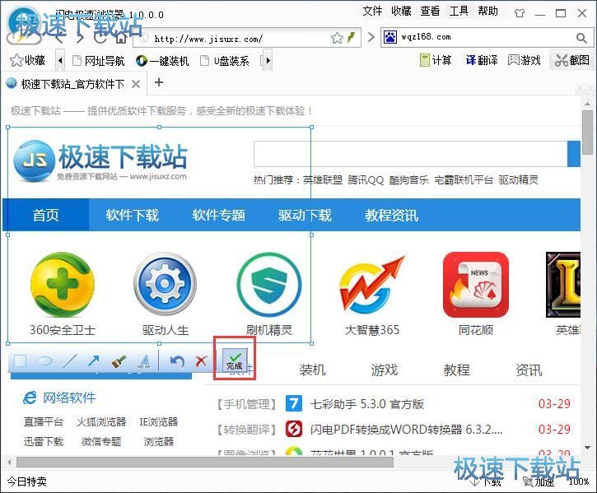Screen dimensions: 597x493
Task: Click the webpage search input box
Action: 410,154
